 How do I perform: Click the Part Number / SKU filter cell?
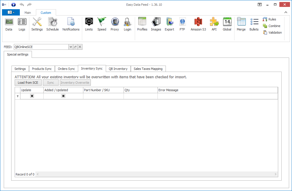point(103,96)
